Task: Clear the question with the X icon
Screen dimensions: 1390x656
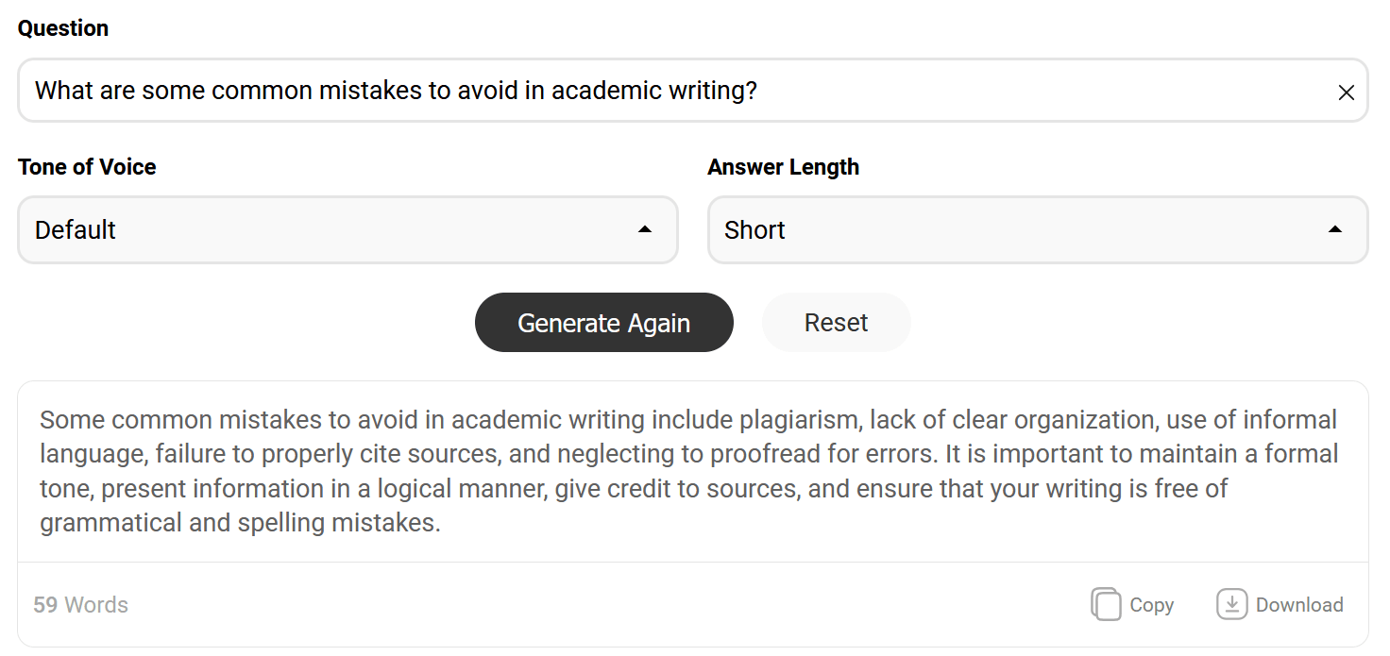Action: coord(1346,93)
